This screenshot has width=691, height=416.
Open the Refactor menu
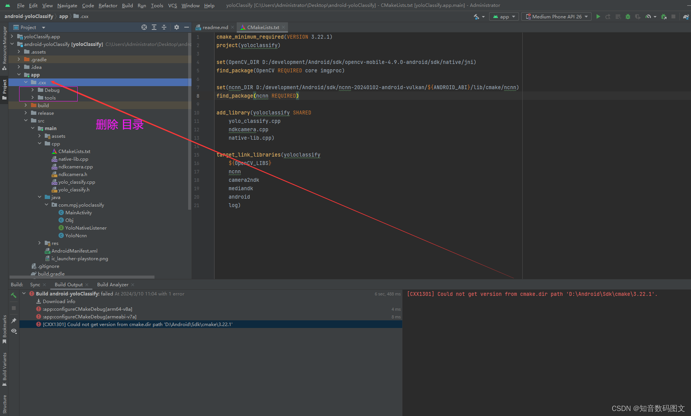click(108, 5)
